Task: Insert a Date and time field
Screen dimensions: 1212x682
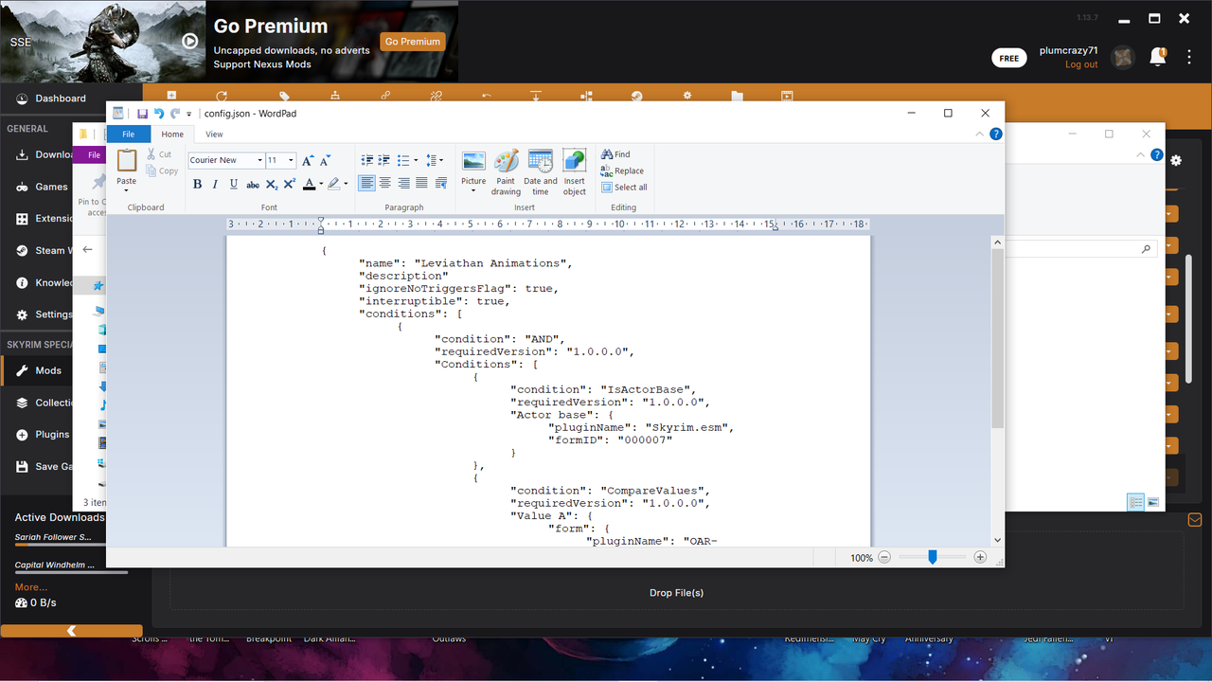Action: [540, 171]
